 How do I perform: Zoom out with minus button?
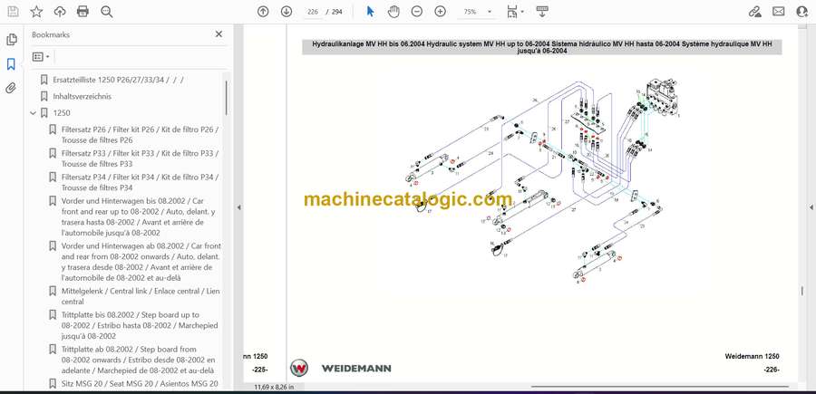pos(417,12)
